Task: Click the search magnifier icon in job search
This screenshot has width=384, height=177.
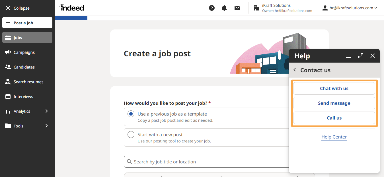Action: tap(129, 162)
